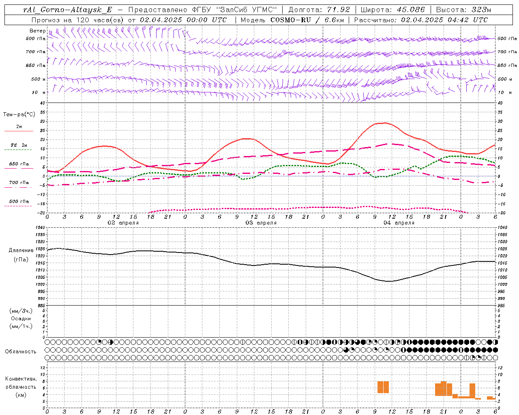Image resolution: width=519 pixels, height=415 pixels.
Task: Click the text Предоставлено ФГБУ "ЗапСиб УГМС"
Action: pos(202,10)
